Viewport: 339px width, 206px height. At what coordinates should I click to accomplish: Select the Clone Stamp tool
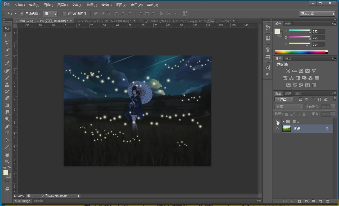click(x=7, y=85)
